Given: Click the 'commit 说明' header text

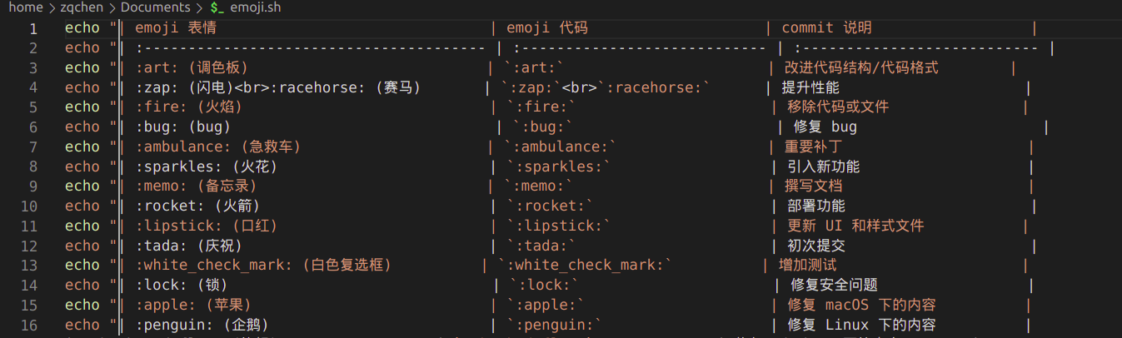Looking at the screenshot, I should [x=826, y=28].
